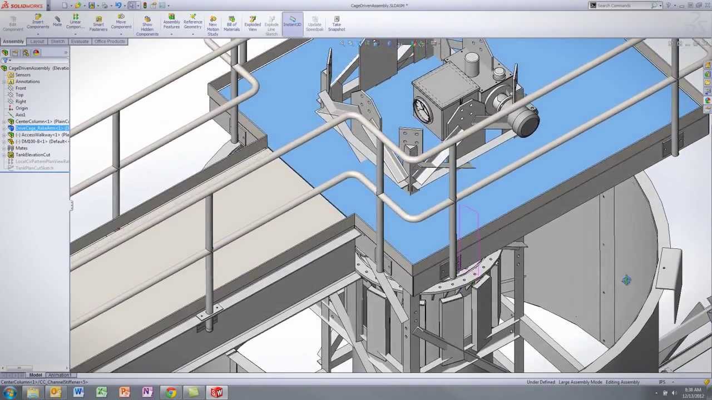Expand the DM100-8<1> component

(x=4, y=142)
